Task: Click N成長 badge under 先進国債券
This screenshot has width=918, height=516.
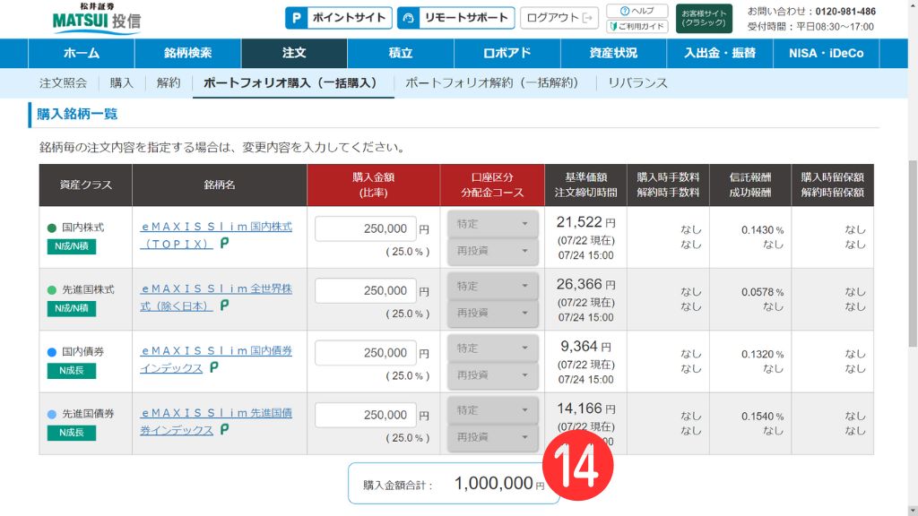Action: tap(72, 433)
